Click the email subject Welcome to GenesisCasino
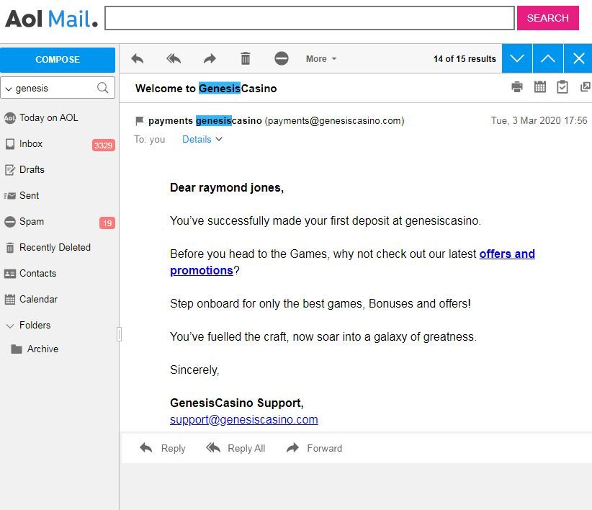This screenshot has height=510, width=592. click(206, 89)
